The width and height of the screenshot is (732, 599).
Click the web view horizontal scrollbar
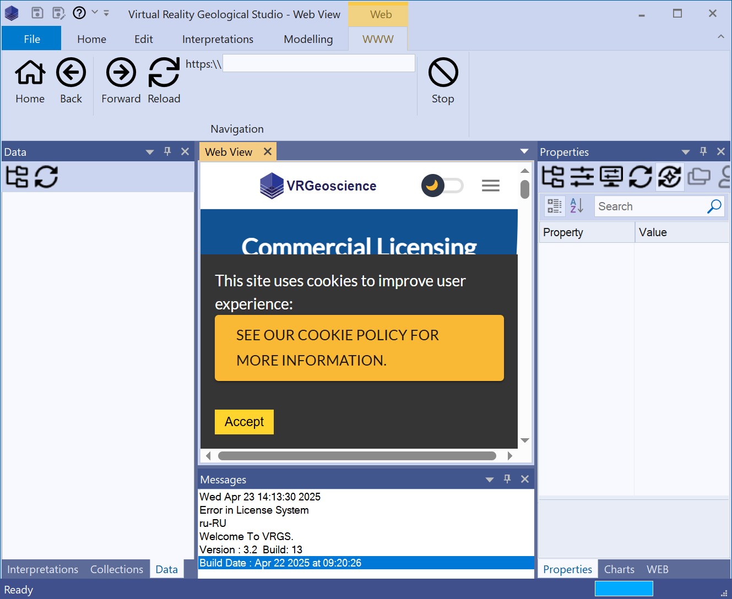pyautogui.click(x=357, y=456)
